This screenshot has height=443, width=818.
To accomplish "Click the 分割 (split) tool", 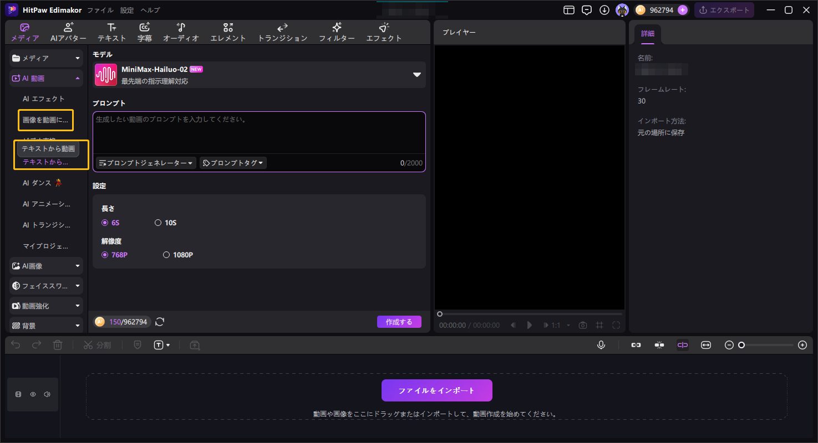I will [98, 344].
